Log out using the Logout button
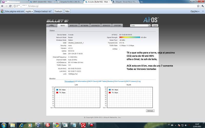Viewport: 205px width, 128px height. pos(155,25)
